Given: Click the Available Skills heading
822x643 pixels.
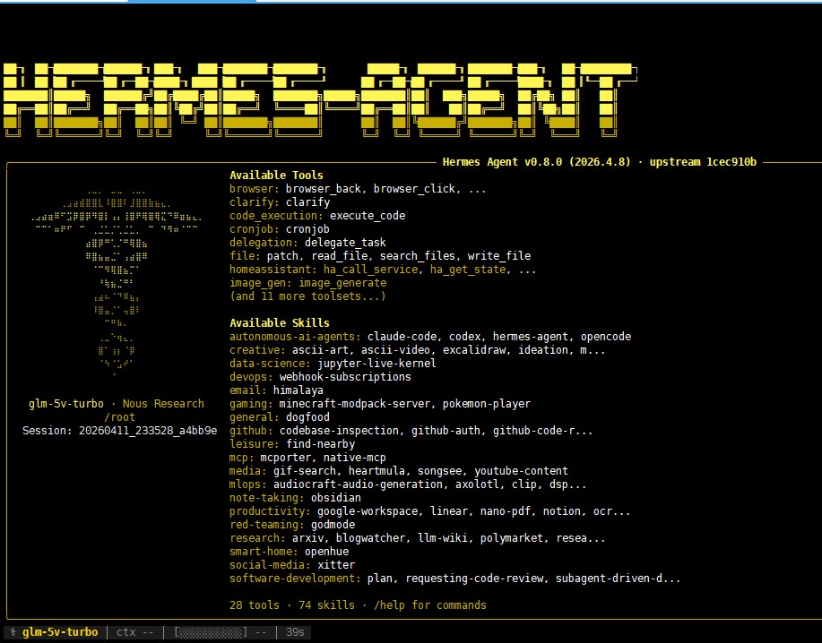Looking at the screenshot, I should [280, 322].
